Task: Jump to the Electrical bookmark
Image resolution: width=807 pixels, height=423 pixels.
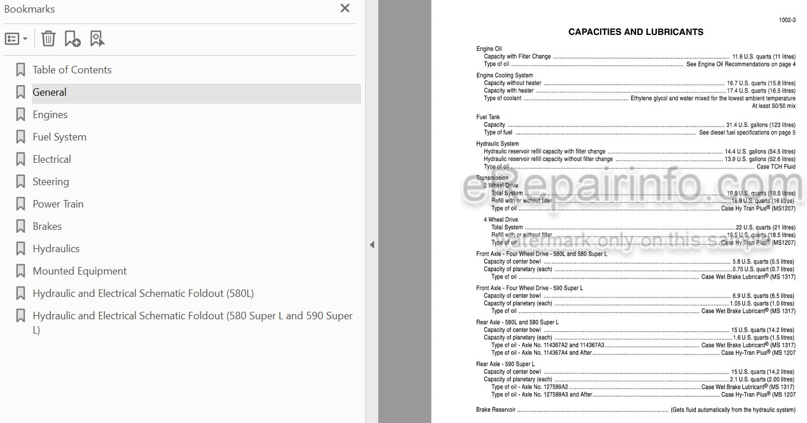Action: tap(52, 159)
